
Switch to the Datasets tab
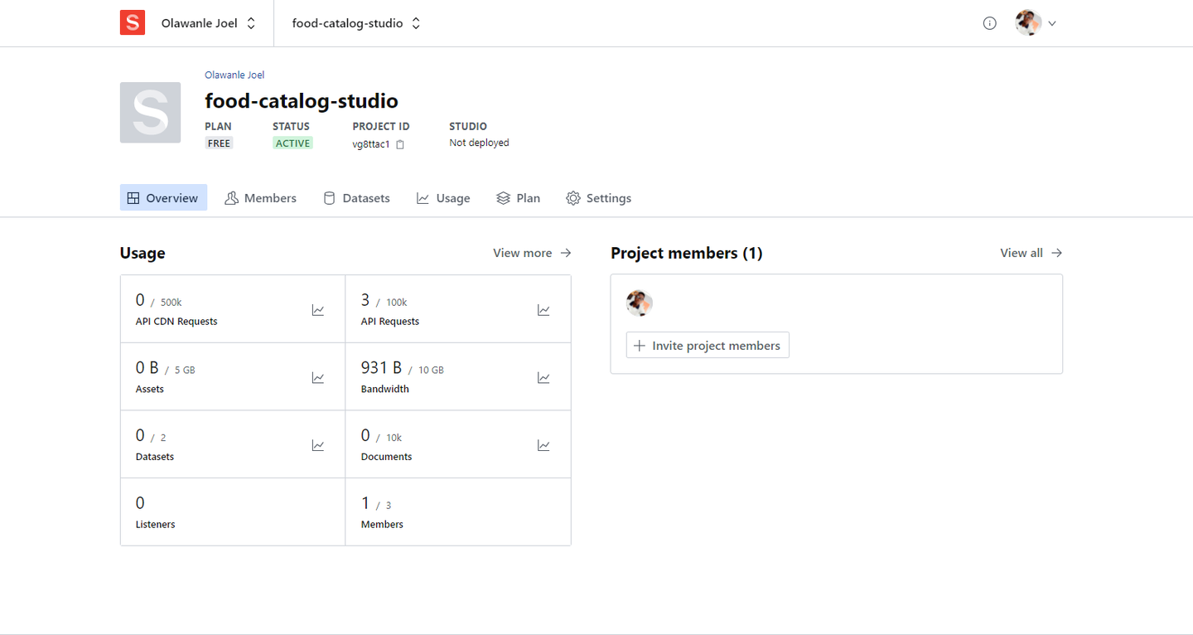[x=355, y=197]
